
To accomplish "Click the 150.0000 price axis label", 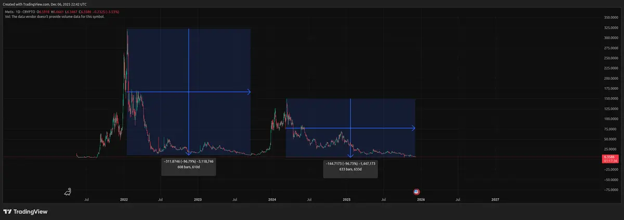I will click(x=610, y=99).
